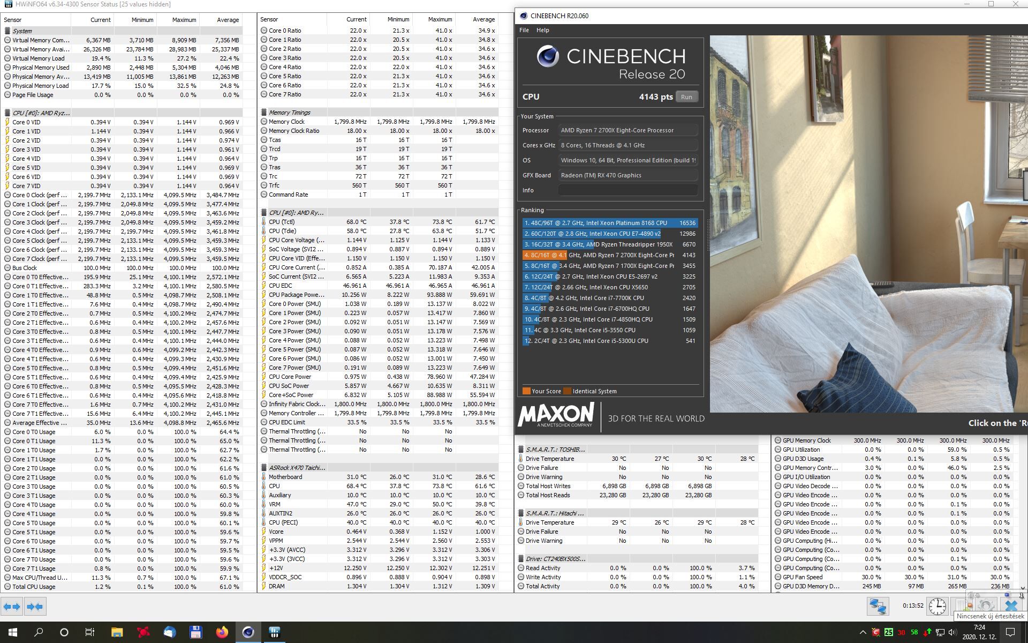Click the Motherboard temperature thermometer icon
Viewport: 1028px width, 643px height.
[x=264, y=477]
